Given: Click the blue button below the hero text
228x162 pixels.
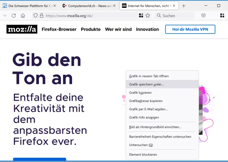Looking at the screenshot, I should [40, 159].
